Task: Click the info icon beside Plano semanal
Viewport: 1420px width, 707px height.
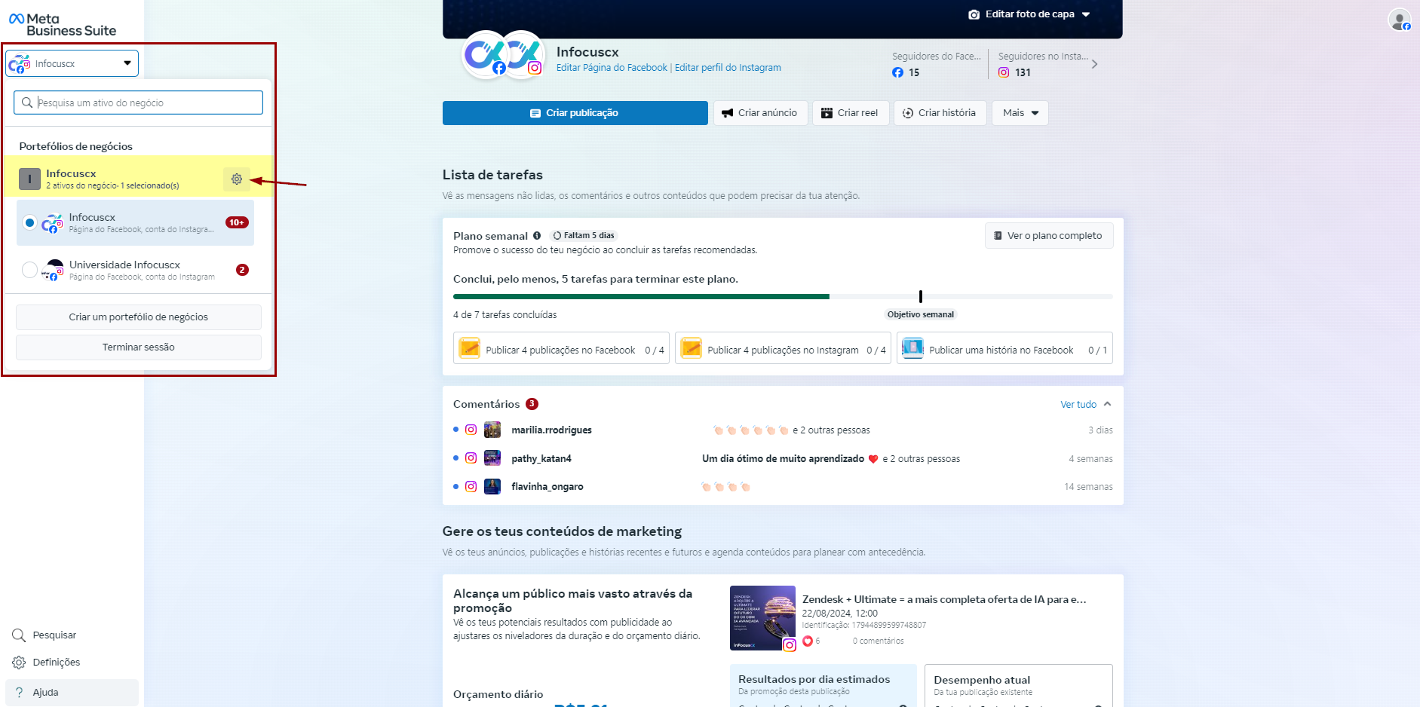Action: [537, 236]
